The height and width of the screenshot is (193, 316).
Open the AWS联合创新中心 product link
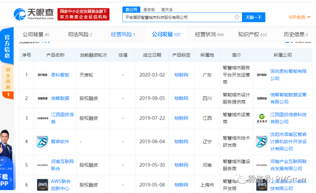[61, 185]
